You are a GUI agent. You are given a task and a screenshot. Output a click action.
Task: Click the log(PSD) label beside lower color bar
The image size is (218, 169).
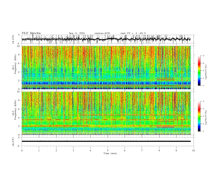[x=206, y=118]
